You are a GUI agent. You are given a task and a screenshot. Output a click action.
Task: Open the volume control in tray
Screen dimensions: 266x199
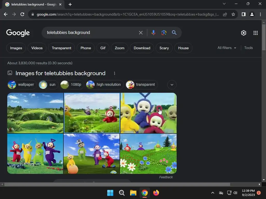[x=235, y=193]
